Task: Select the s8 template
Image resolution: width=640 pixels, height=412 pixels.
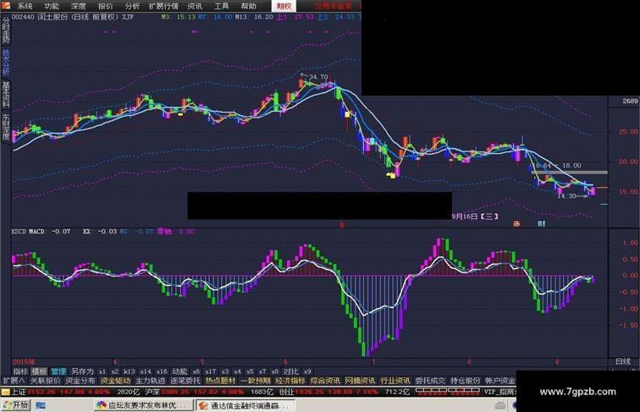Action: (275, 371)
